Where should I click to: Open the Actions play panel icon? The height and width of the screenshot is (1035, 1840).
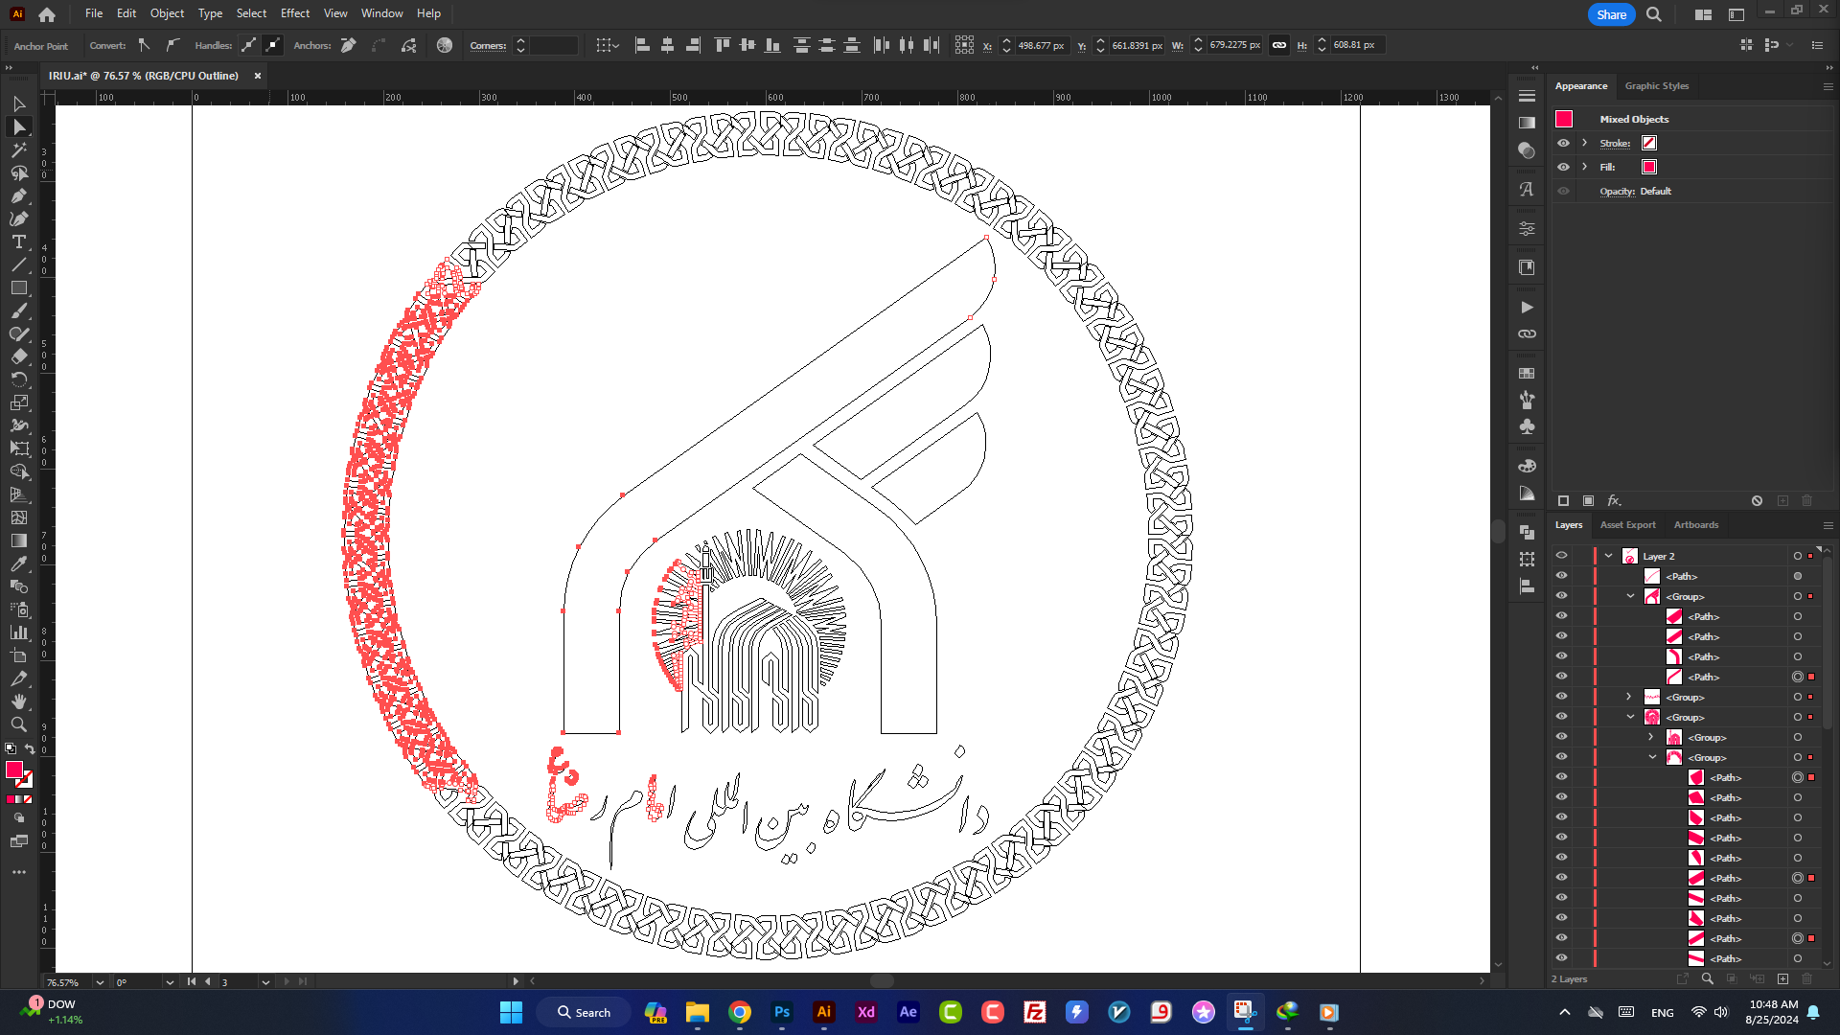point(1527,308)
